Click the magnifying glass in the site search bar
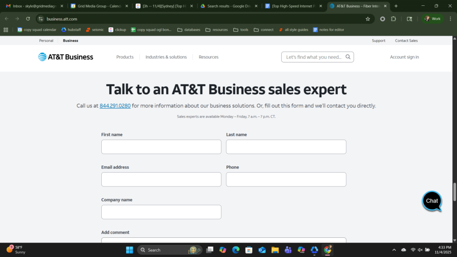The height and width of the screenshot is (257, 457). [348, 57]
